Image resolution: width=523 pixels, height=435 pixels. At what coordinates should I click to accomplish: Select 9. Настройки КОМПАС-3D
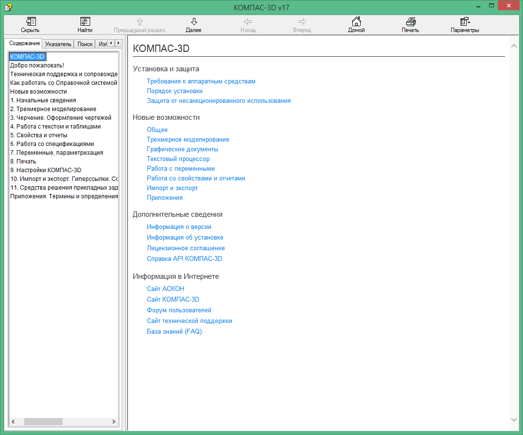[x=46, y=170]
